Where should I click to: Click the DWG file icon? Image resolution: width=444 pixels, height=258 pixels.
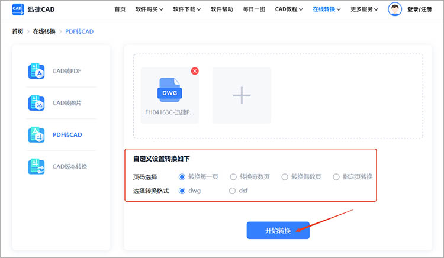pyautogui.click(x=169, y=90)
